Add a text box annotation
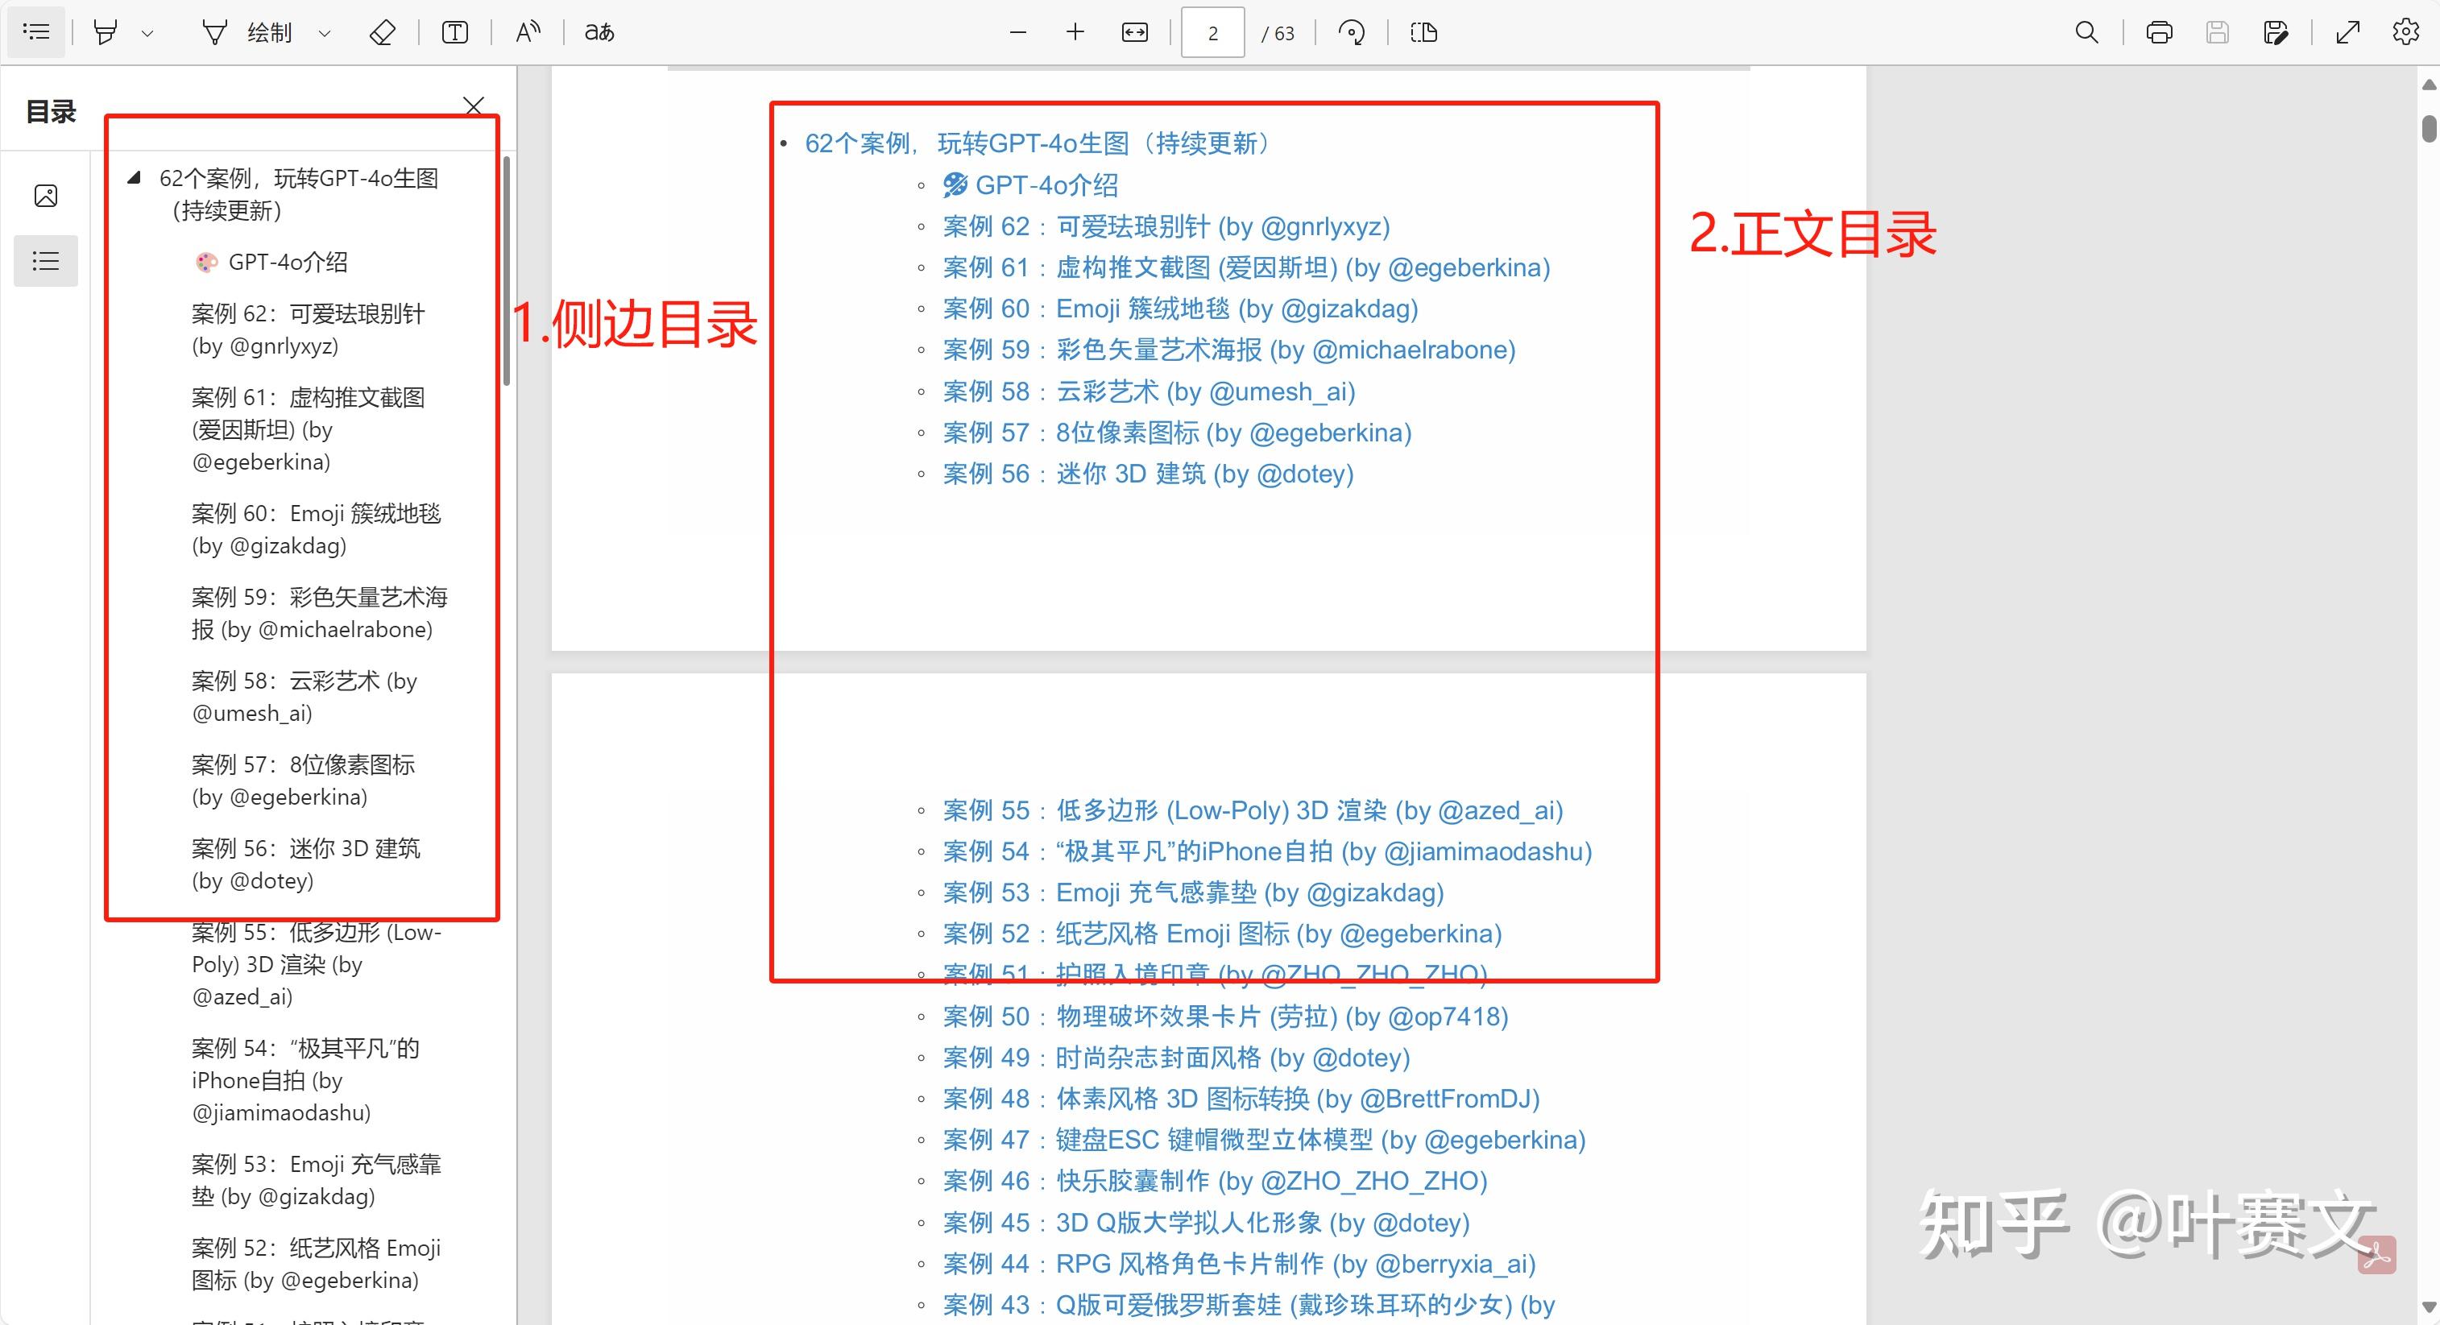Image resolution: width=2440 pixels, height=1325 pixels. click(456, 31)
